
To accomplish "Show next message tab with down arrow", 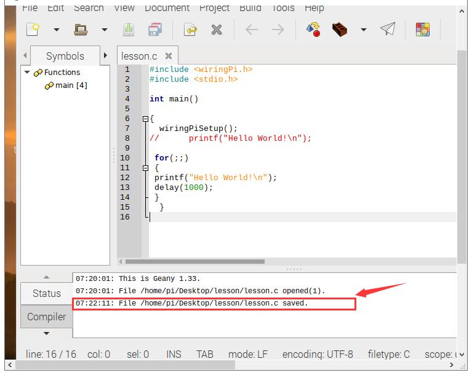I will [46, 333].
